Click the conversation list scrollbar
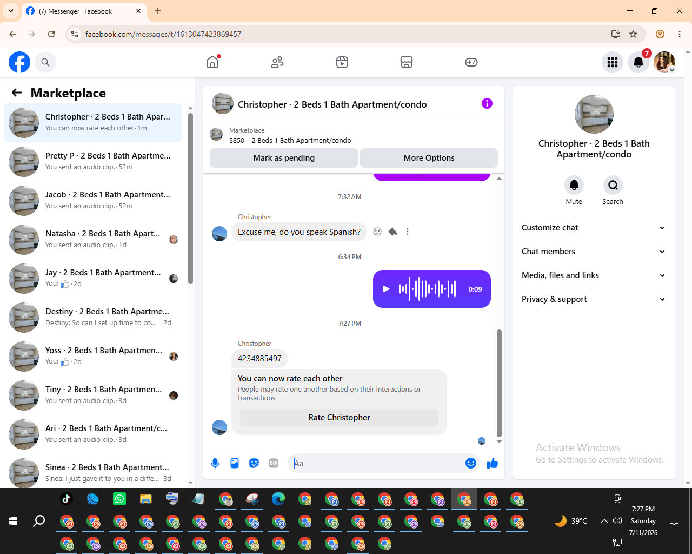The image size is (692, 554). click(x=190, y=198)
